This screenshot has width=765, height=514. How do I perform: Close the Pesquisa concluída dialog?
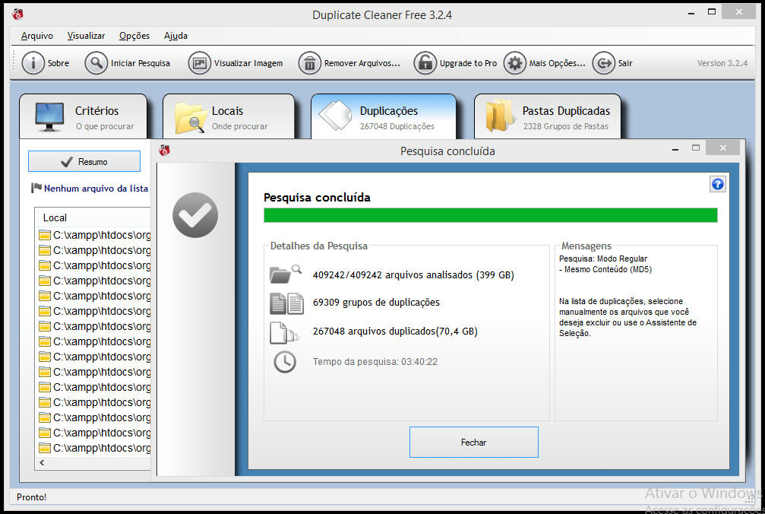pos(723,148)
